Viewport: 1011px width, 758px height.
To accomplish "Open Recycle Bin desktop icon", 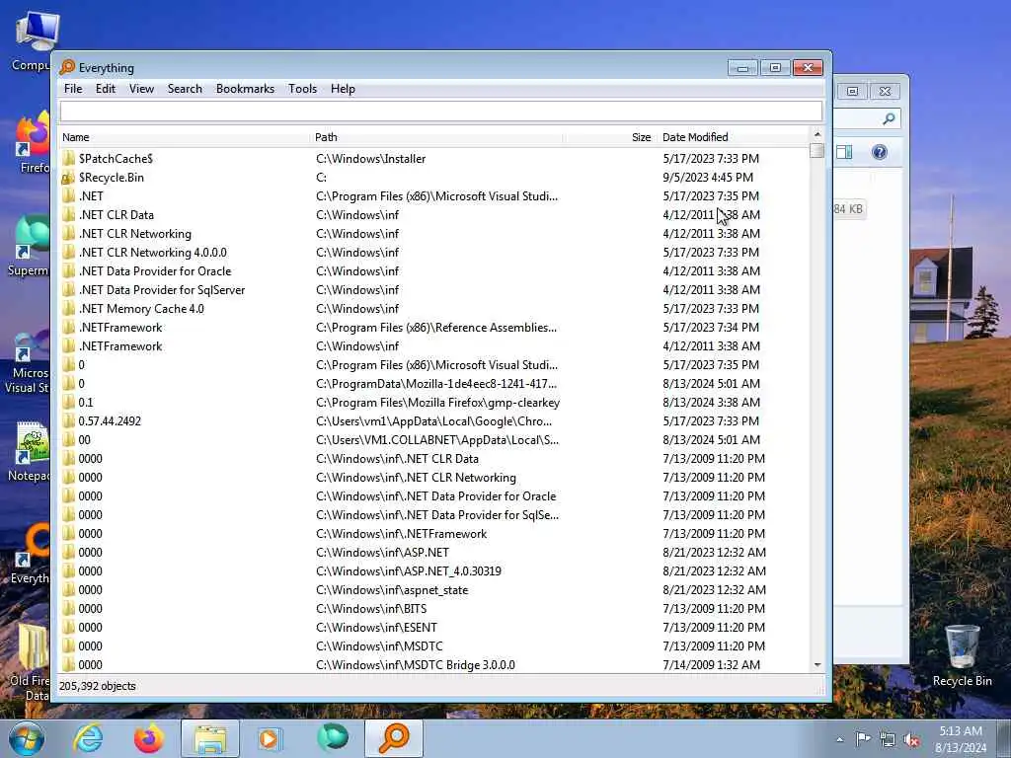I will coord(962,655).
